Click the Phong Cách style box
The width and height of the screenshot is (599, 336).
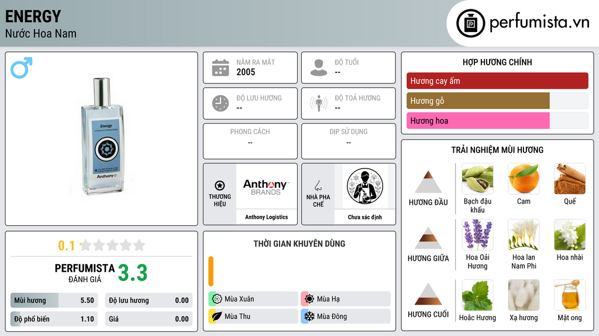point(250,141)
